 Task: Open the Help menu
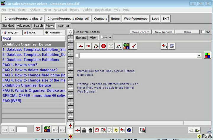(126, 10)
